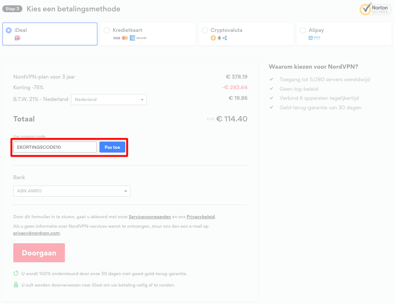Click the price € 378.19
394x304 pixels.
point(237,77)
